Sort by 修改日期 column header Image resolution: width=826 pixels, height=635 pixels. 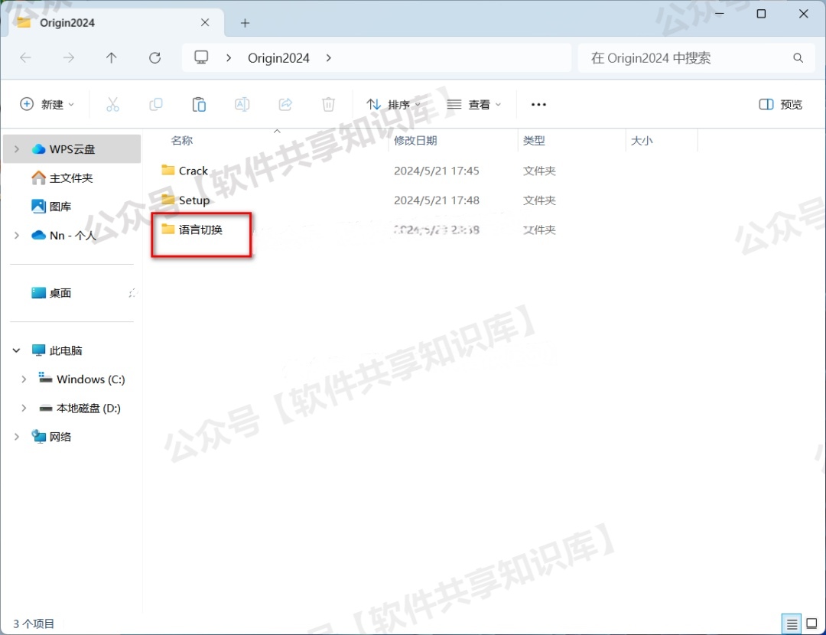pyautogui.click(x=415, y=141)
